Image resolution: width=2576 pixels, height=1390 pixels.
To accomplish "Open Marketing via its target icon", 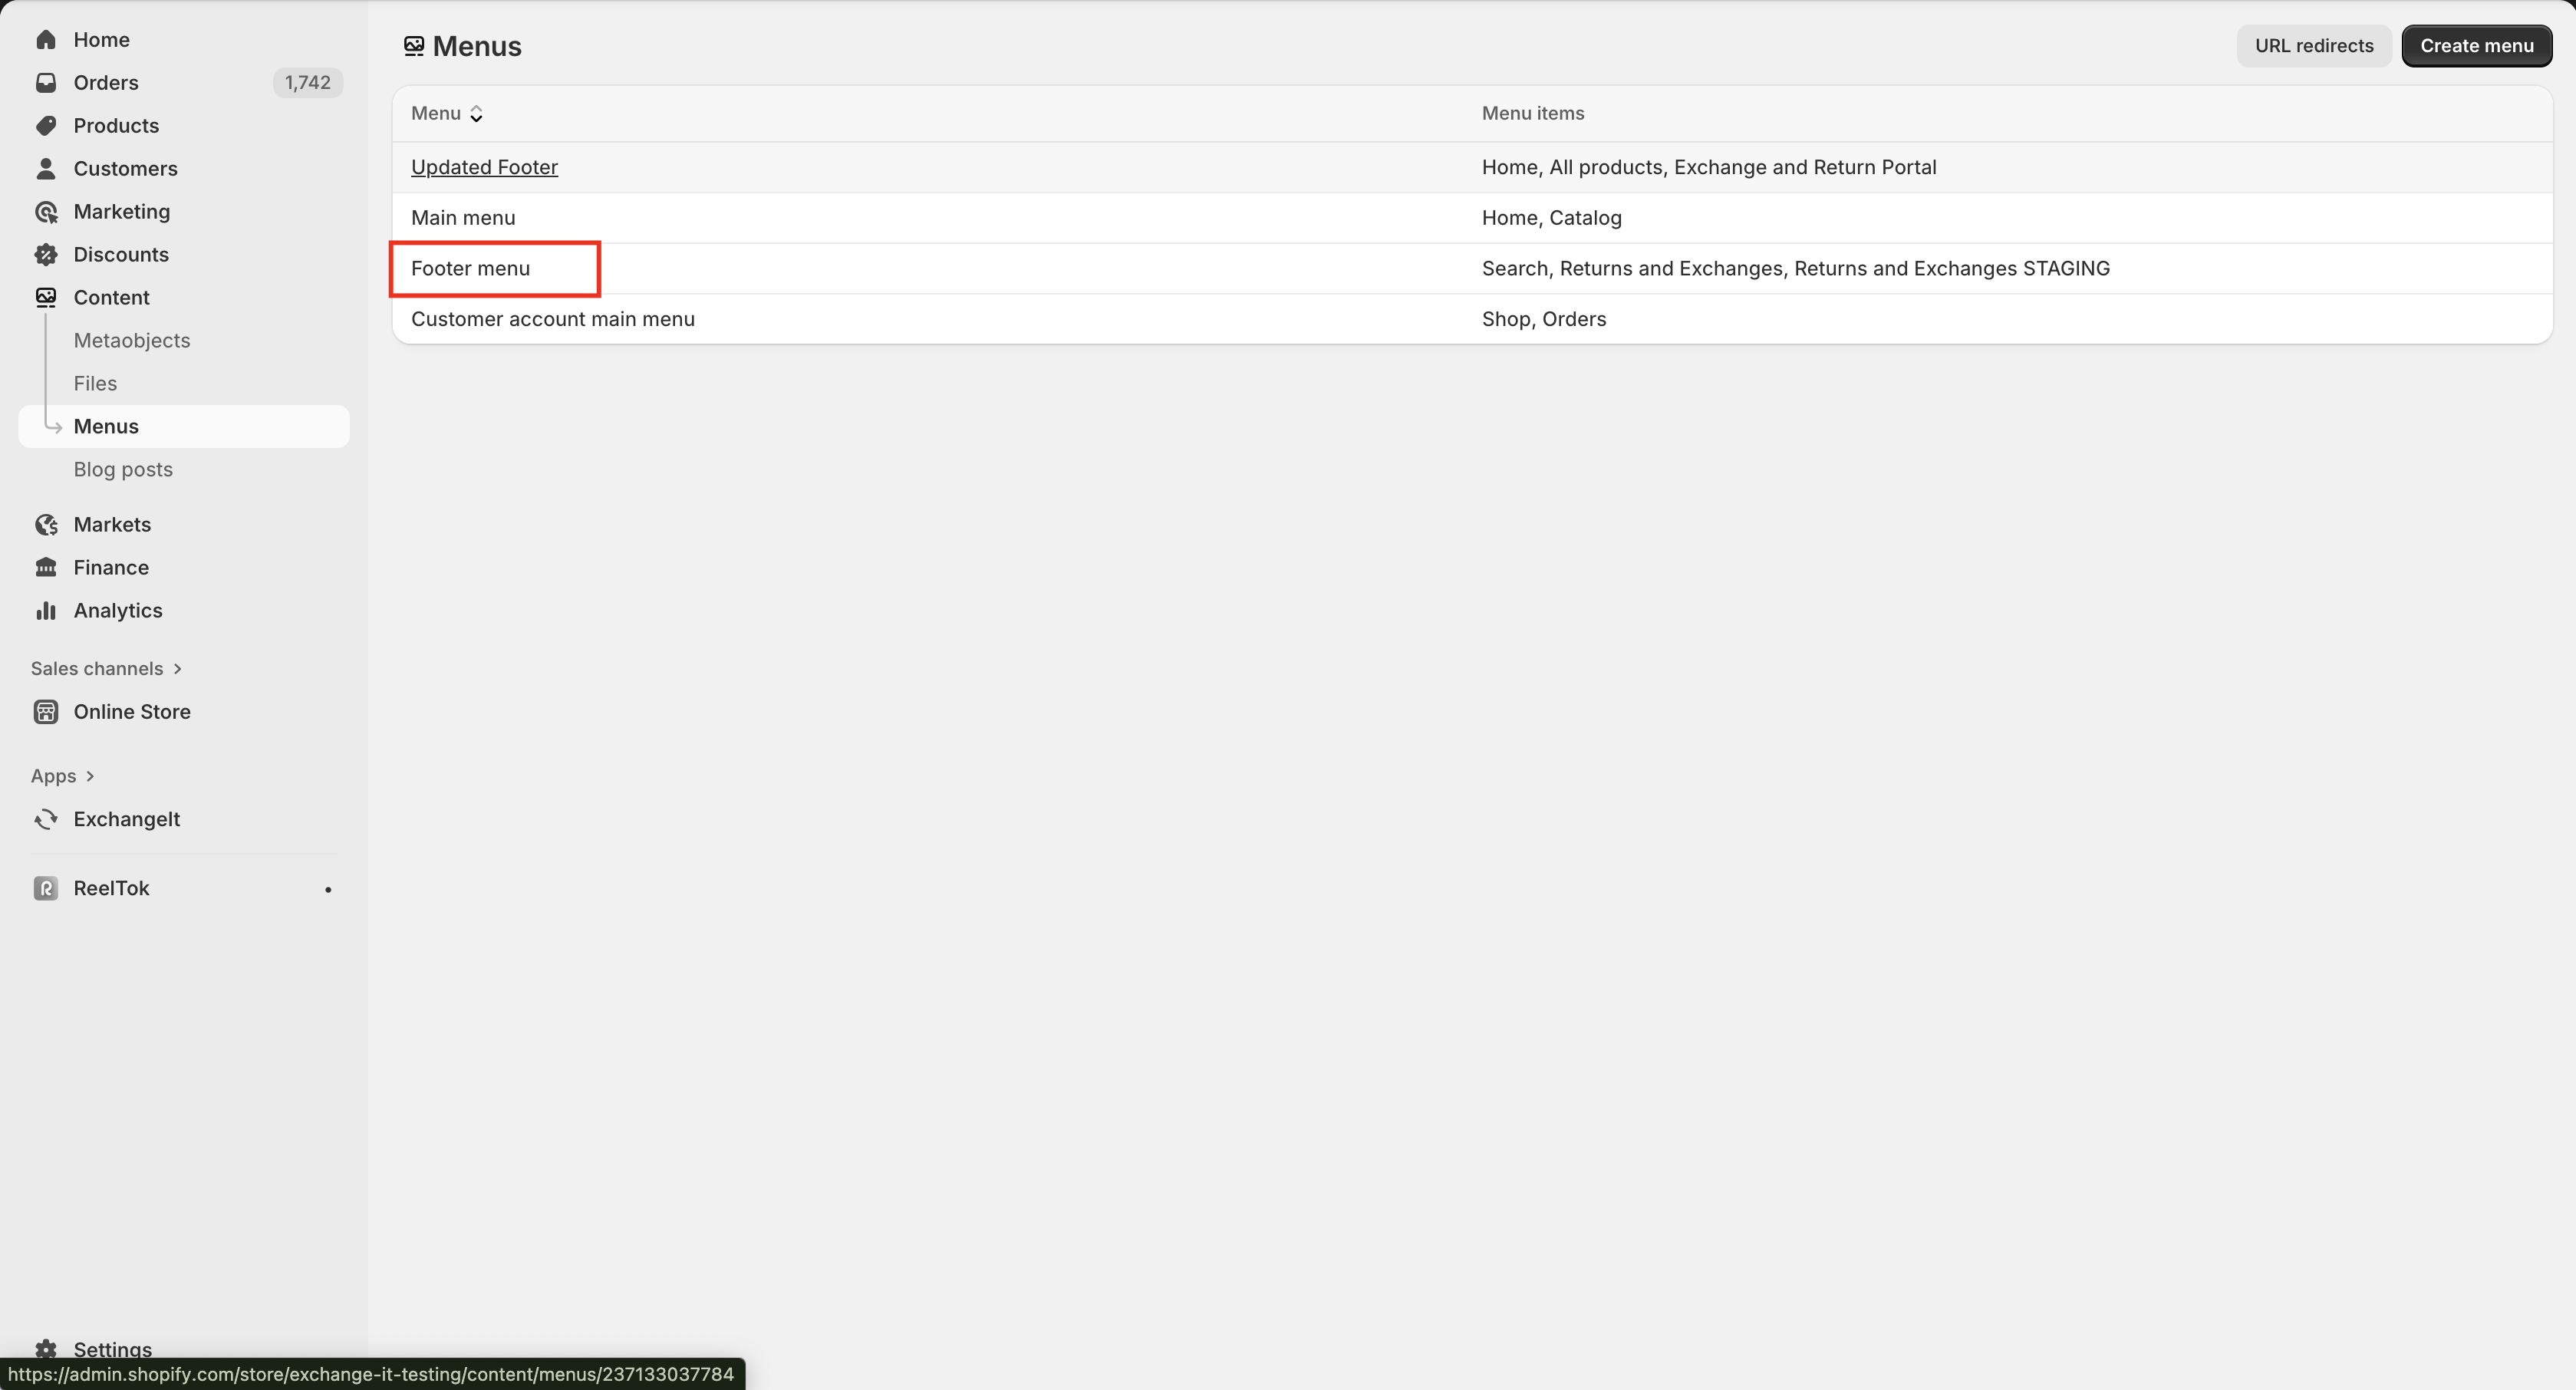I will pos(46,212).
